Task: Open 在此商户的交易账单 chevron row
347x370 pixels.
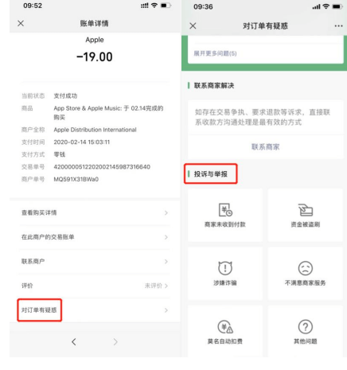Action: click(95, 237)
